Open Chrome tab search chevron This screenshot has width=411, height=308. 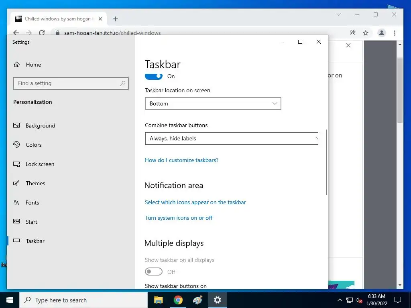[x=339, y=14]
